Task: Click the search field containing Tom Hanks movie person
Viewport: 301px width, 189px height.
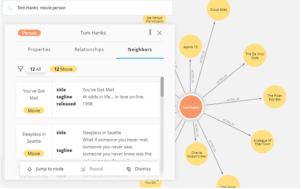Action: tap(88, 8)
